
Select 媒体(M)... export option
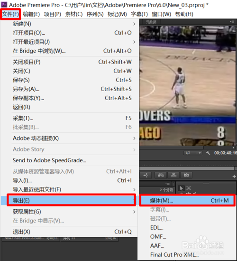(x=187, y=200)
